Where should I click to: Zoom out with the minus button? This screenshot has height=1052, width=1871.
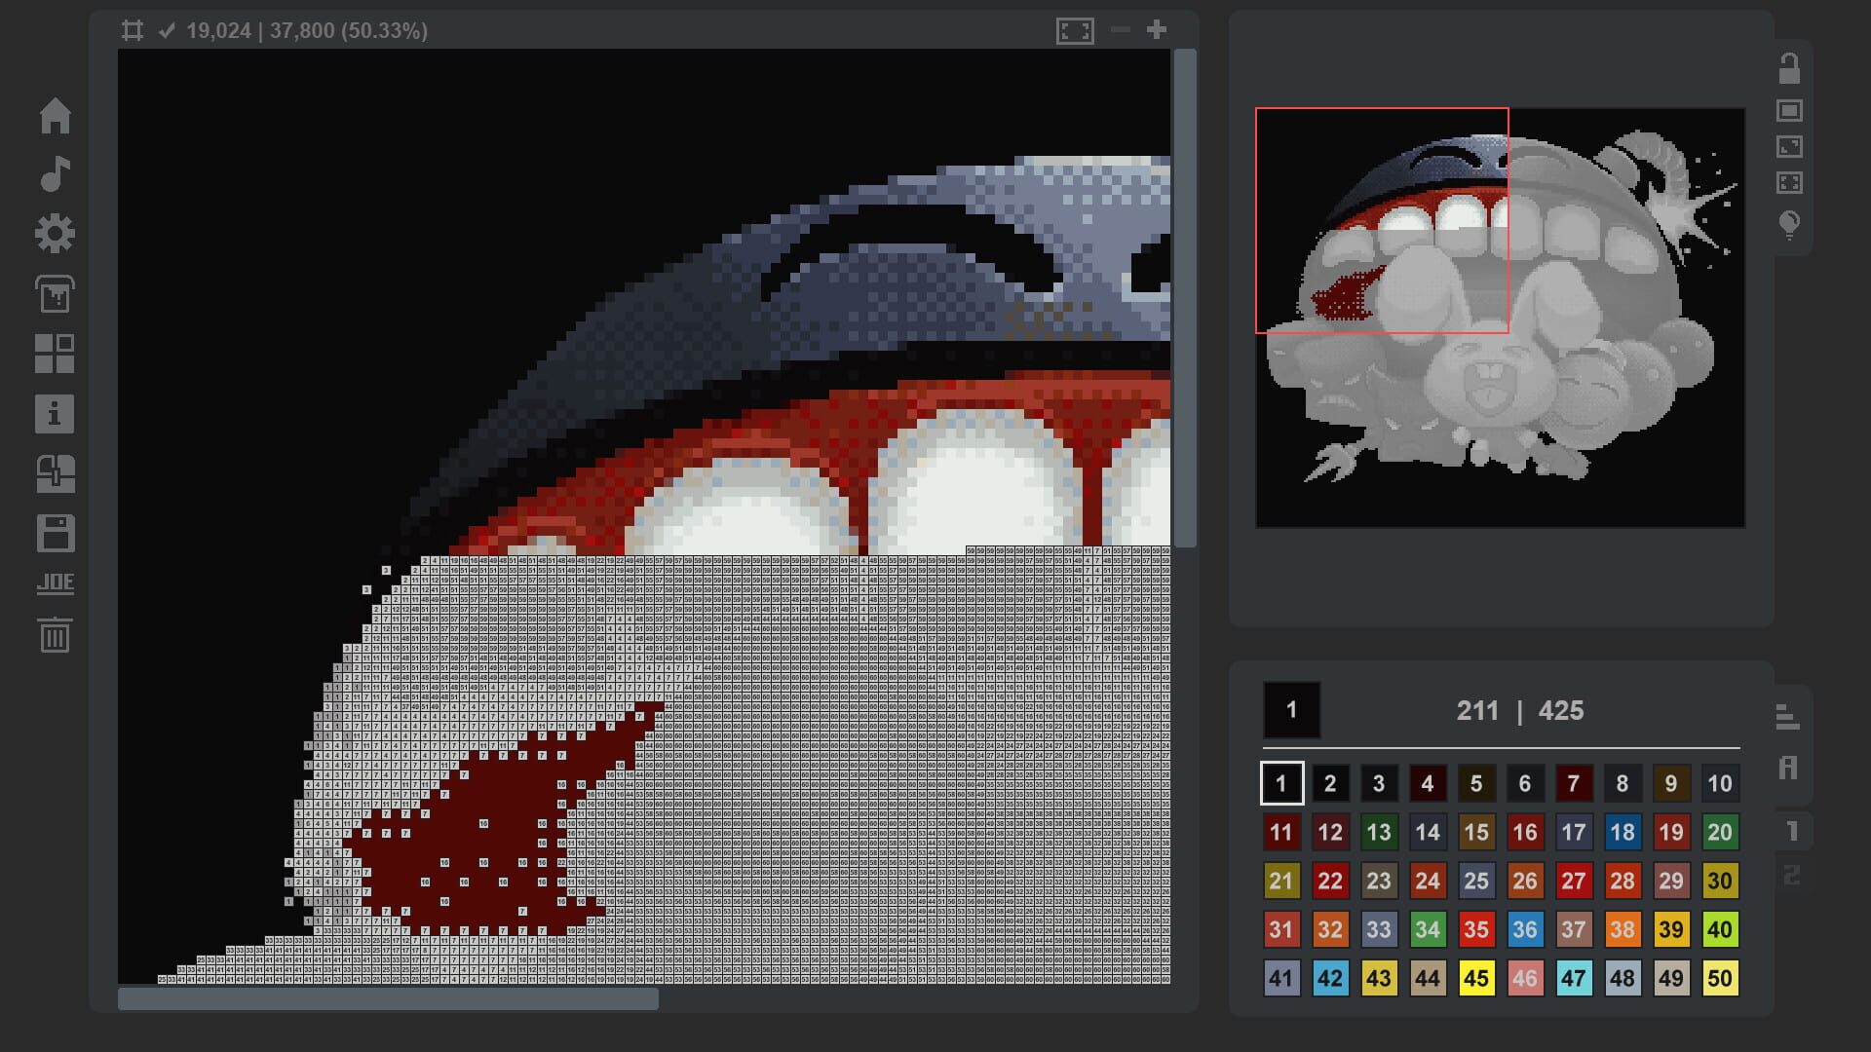(x=1119, y=29)
